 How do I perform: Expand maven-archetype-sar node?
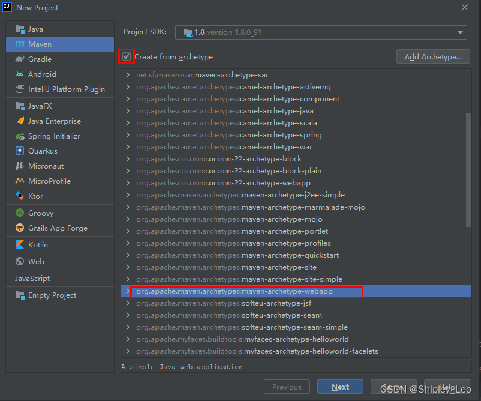(x=128, y=75)
